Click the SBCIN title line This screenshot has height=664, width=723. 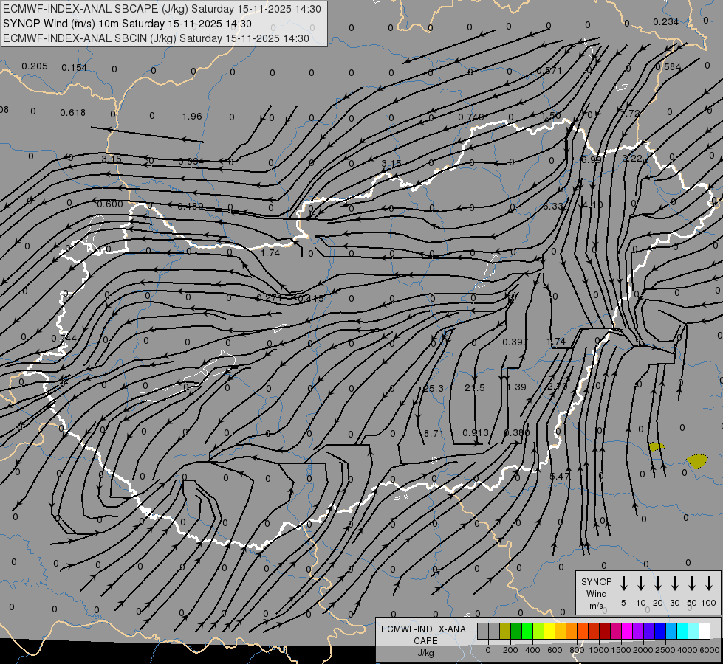(x=156, y=38)
